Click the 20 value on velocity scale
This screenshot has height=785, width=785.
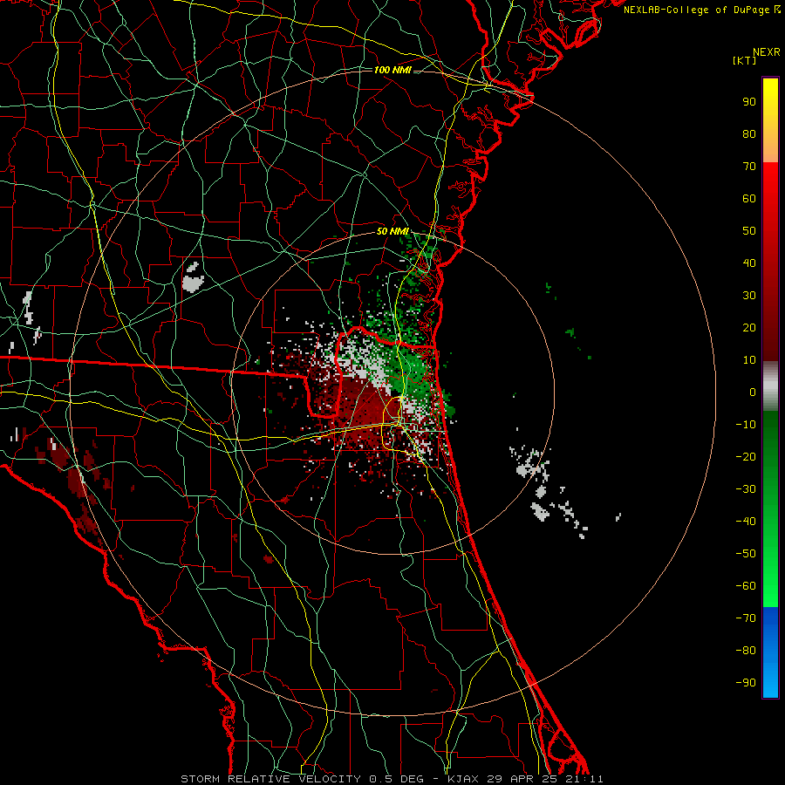[x=749, y=328]
